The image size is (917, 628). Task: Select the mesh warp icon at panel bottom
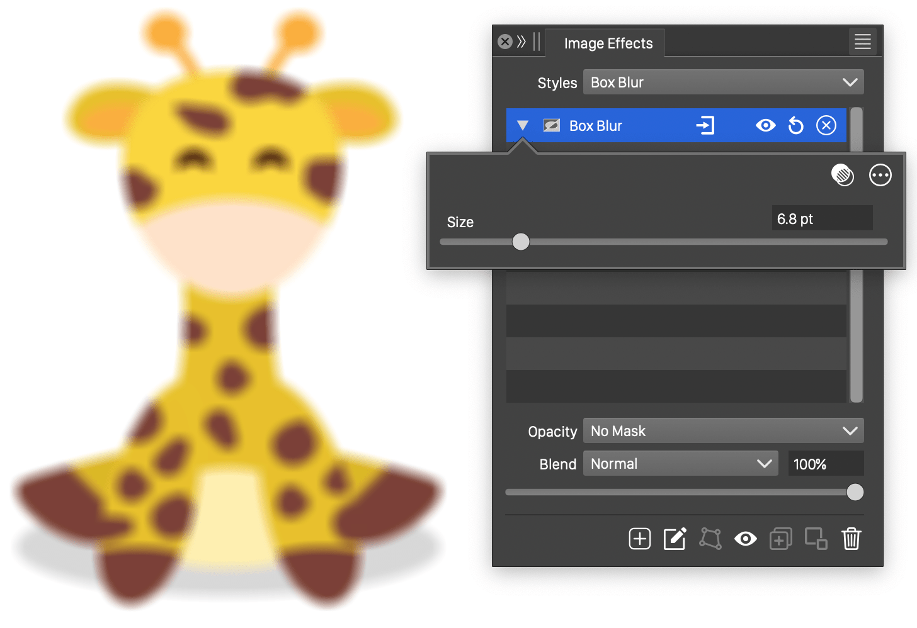[x=710, y=539]
